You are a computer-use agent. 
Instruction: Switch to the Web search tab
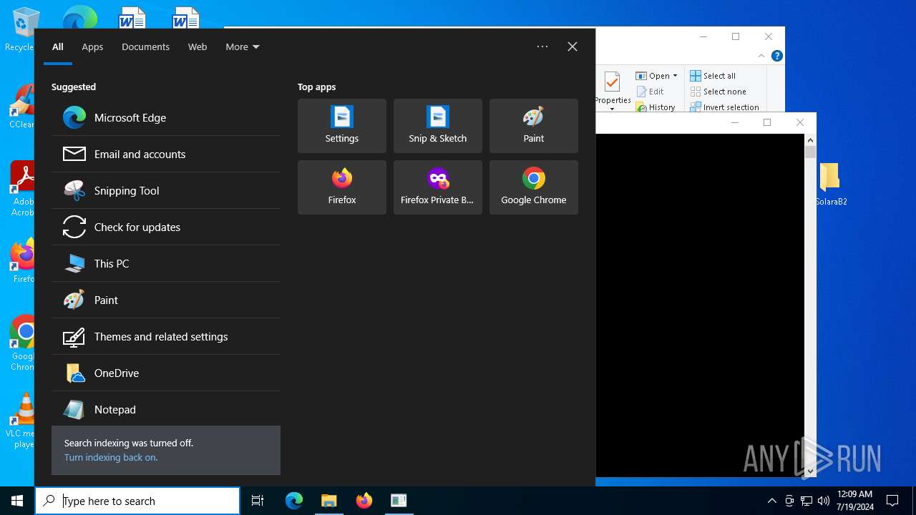198,46
